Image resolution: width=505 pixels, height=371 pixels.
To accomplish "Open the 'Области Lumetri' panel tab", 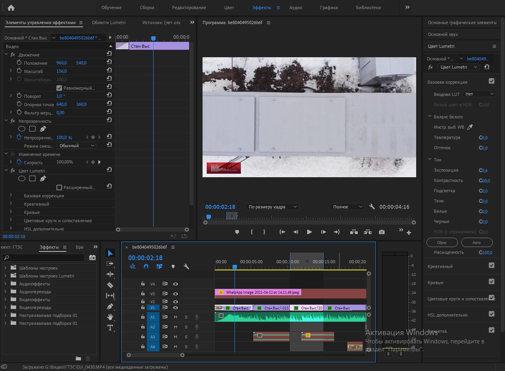I will (108, 23).
